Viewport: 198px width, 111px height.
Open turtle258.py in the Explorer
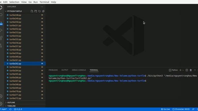coord(25,50)
